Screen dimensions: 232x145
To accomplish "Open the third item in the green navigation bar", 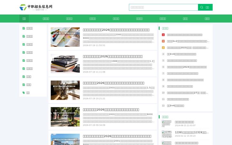I will point(69,18).
